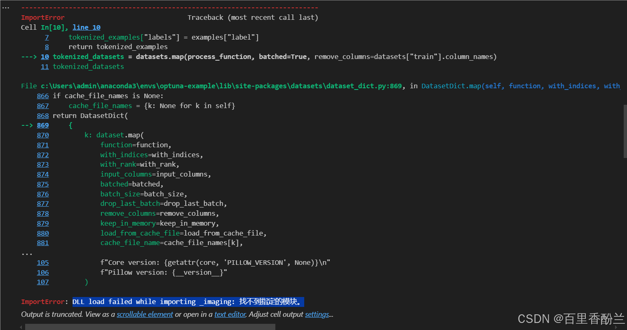Open cell output settings link

(x=317, y=314)
